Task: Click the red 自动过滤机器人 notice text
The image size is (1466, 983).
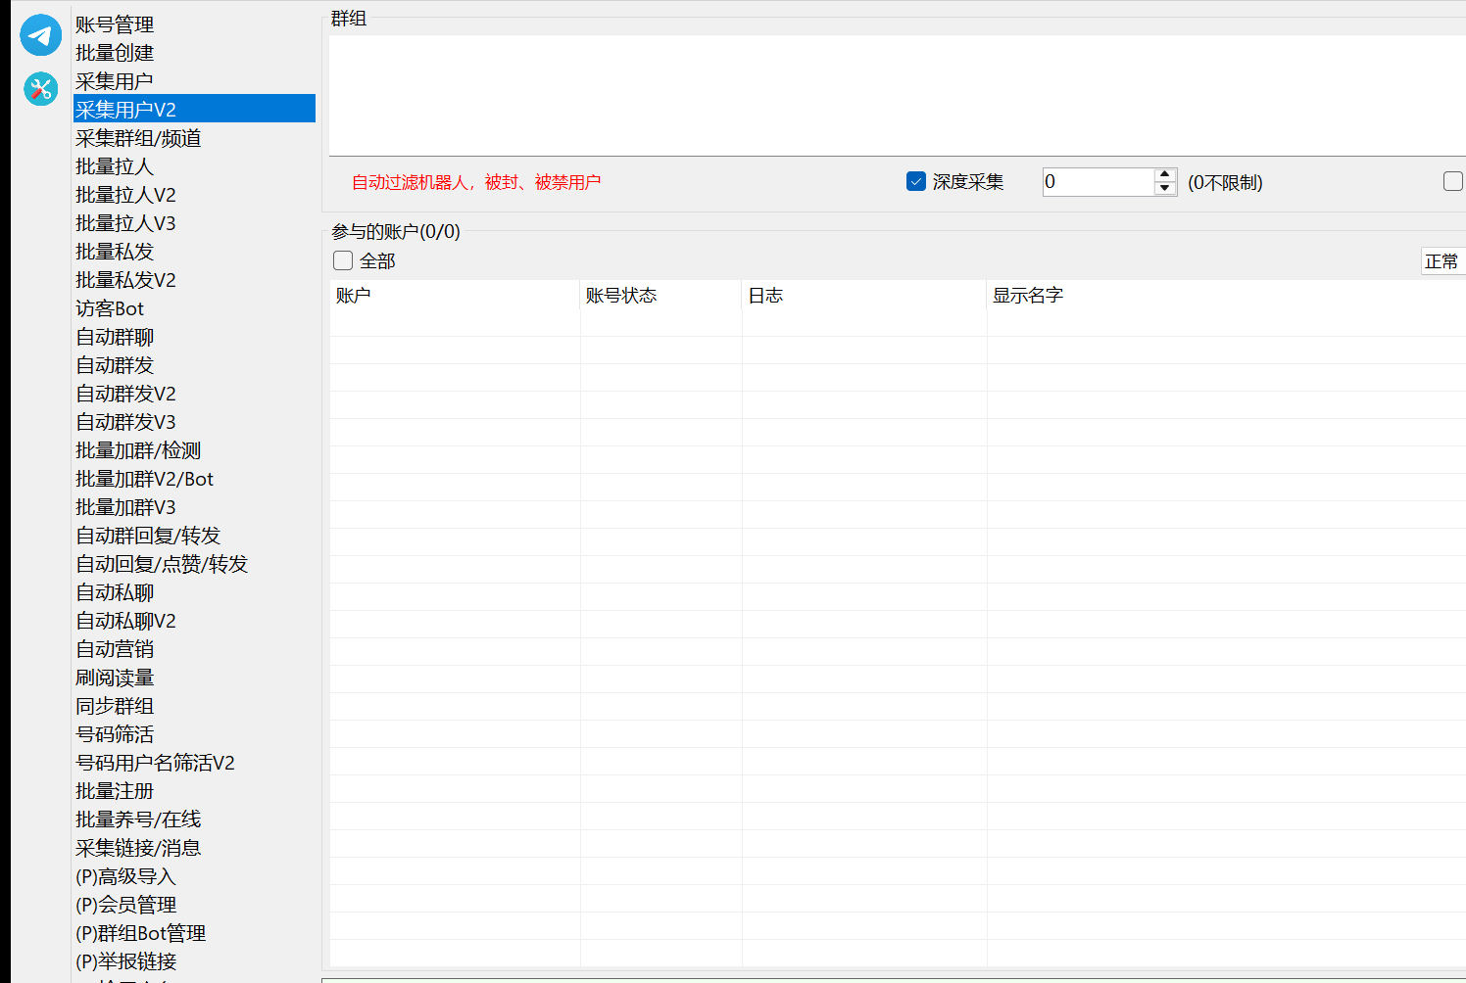Action: coord(476,182)
